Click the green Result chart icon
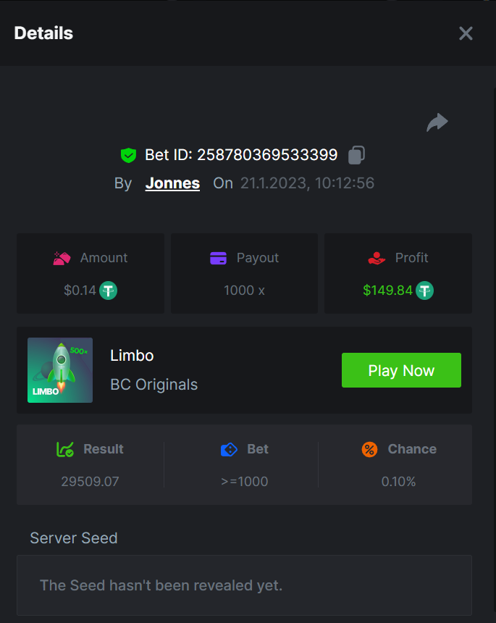The width and height of the screenshot is (496, 623). click(65, 449)
